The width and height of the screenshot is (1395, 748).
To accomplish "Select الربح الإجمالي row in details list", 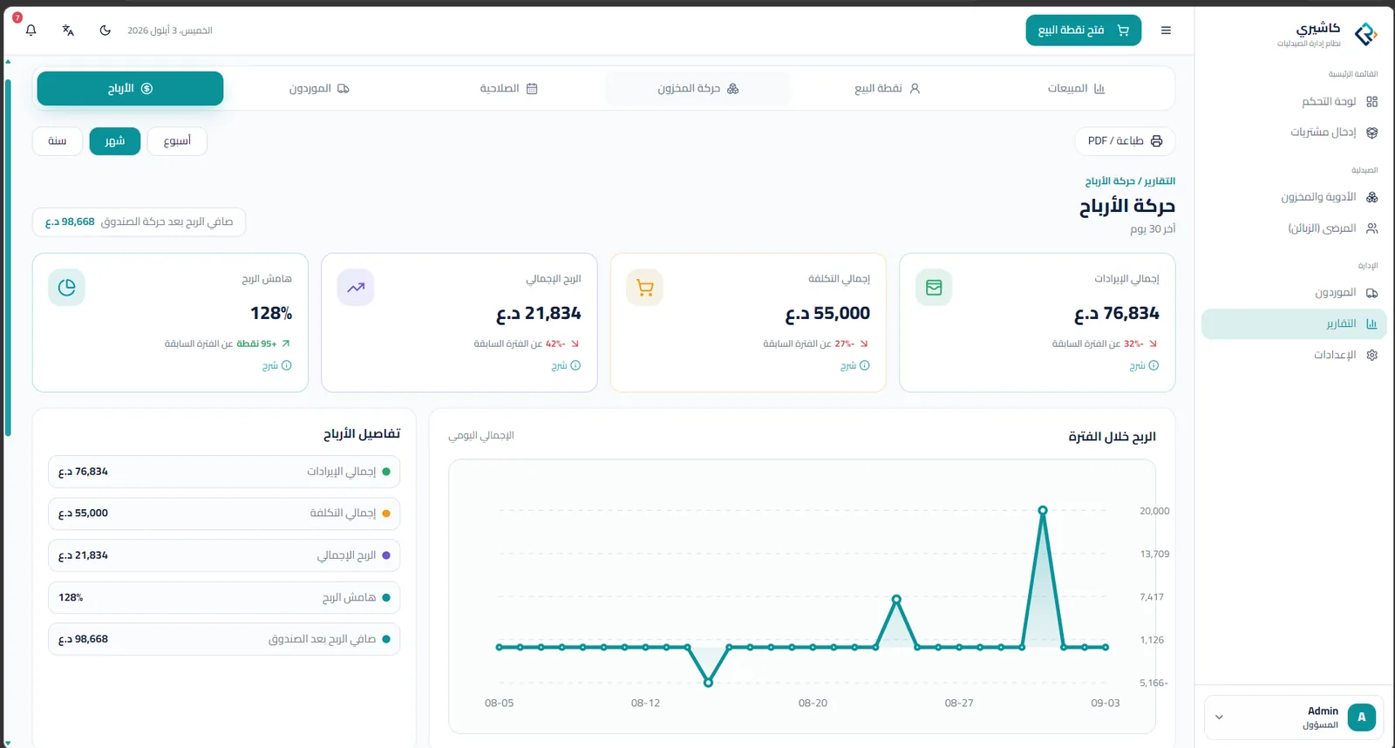I will pos(224,555).
